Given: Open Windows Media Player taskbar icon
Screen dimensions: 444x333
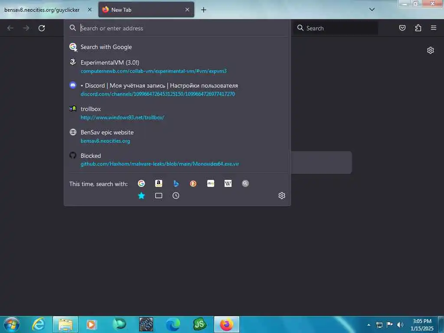Looking at the screenshot, I should point(91,324).
